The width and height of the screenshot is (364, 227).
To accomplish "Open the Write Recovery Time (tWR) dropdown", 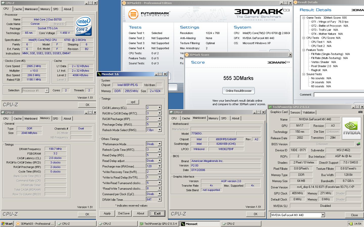I will pyautogui.click(x=160, y=172).
